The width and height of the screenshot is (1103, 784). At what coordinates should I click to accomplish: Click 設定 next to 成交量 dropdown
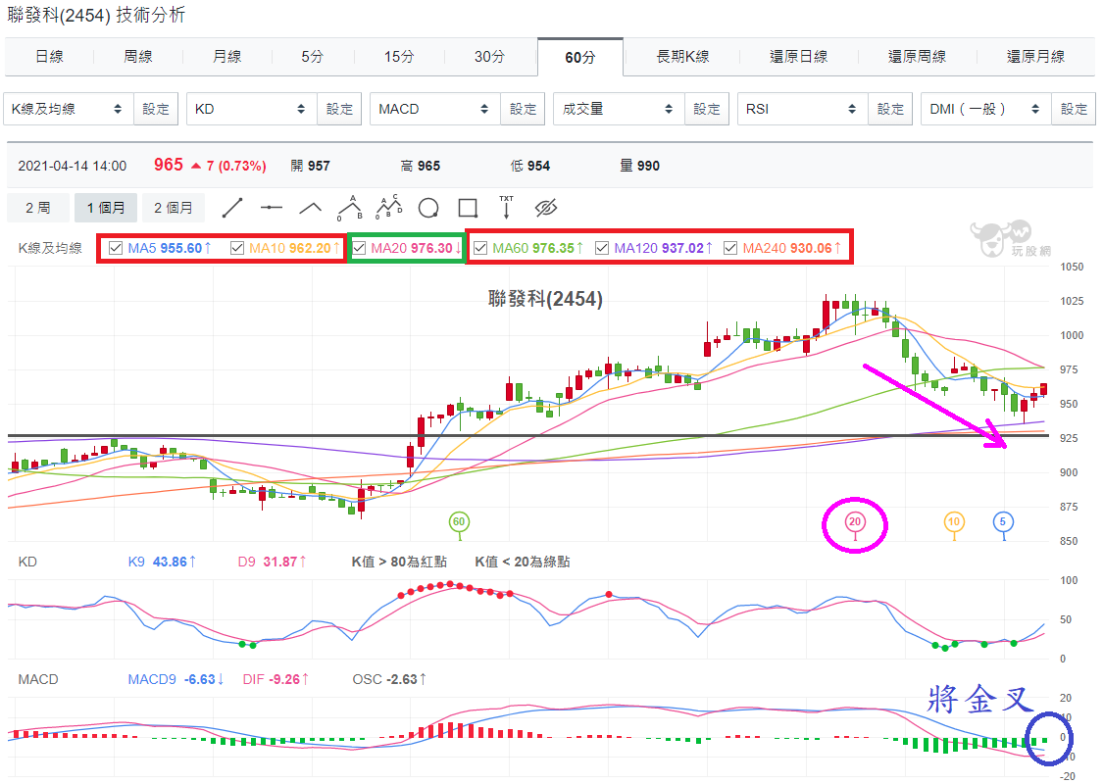(x=707, y=109)
